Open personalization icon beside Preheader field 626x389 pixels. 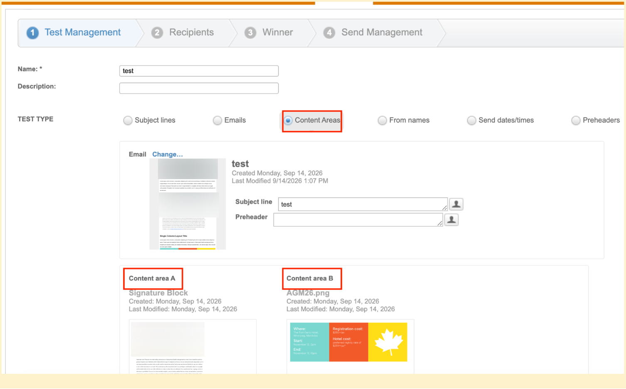pos(451,219)
